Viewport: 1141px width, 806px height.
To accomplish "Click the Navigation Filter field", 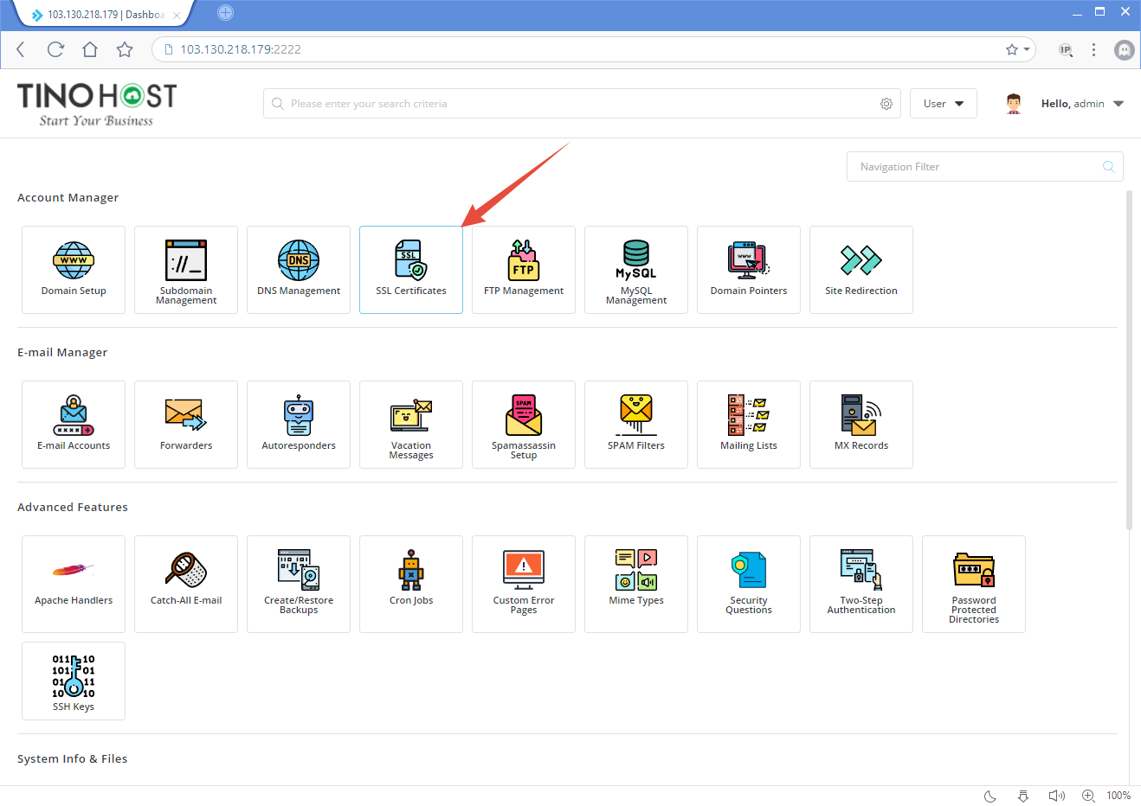I will click(x=976, y=167).
